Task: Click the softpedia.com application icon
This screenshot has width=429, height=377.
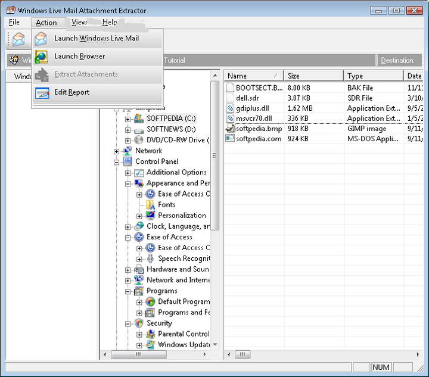Action: click(x=230, y=139)
